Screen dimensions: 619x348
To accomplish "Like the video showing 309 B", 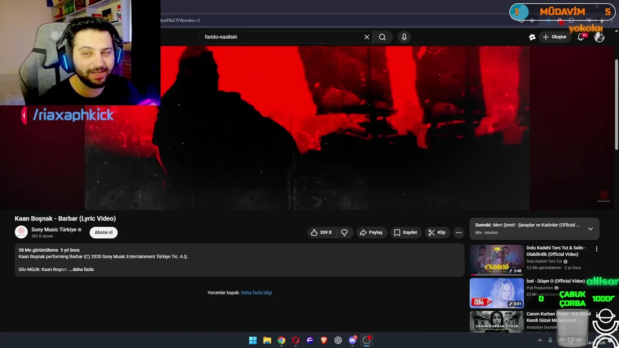I will pos(321,232).
